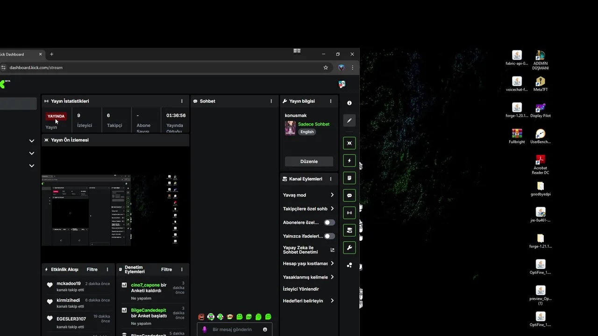Open Yayın İstatistikleri panel options menu
The width and height of the screenshot is (598, 336).
pyautogui.click(x=182, y=101)
